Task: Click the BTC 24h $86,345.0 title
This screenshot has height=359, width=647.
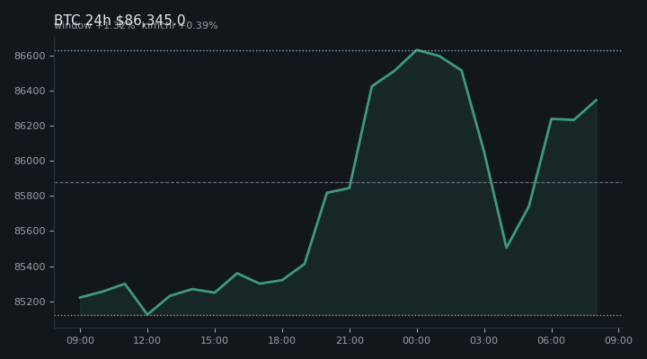Action: tap(120, 20)
